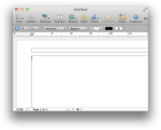Open the black text color well
Viewport: 161px width, 130px height.
(109, 28)
